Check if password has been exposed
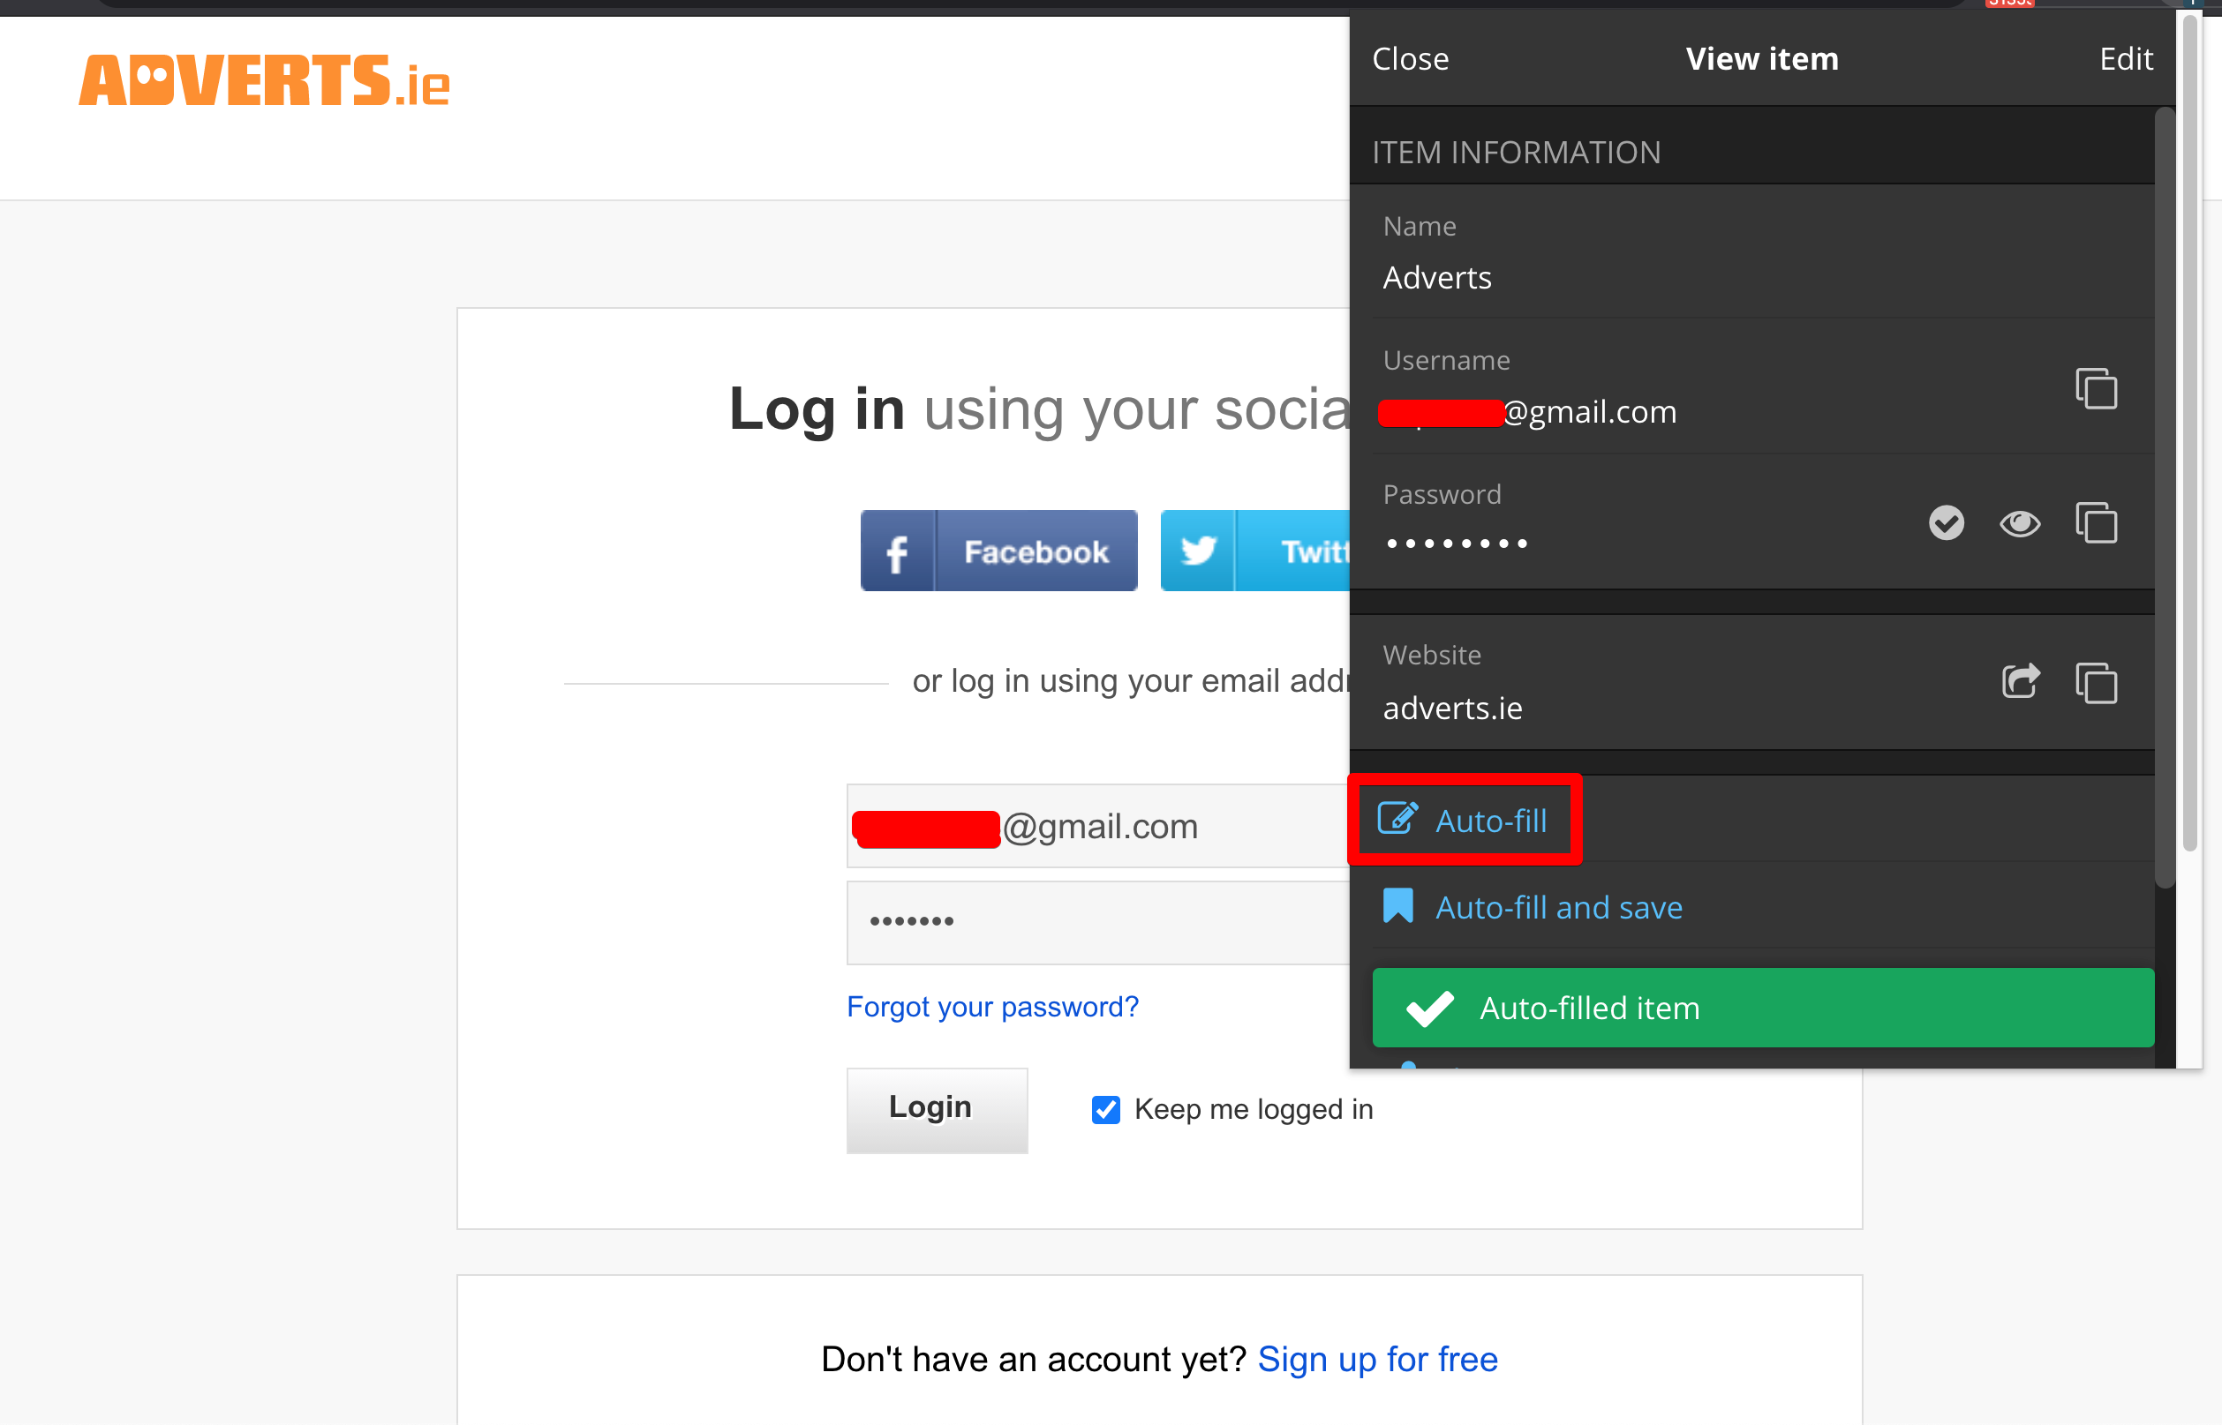The height and width of the screenshot is (1425, 2222). click(1946, 524)
